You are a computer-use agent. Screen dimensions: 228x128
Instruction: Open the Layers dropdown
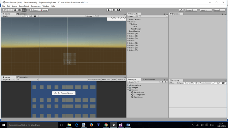[x=205, y=10]
